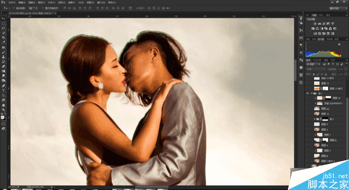Viewport: 349px width, 190px height.
Task: Open the 窗口(W) menu
Action: click(101, 3)
